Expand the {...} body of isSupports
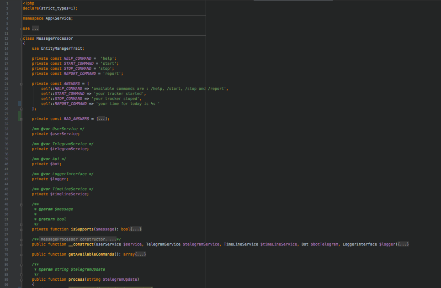Viewport: 441px width, 288px height. tap(137, 229)
